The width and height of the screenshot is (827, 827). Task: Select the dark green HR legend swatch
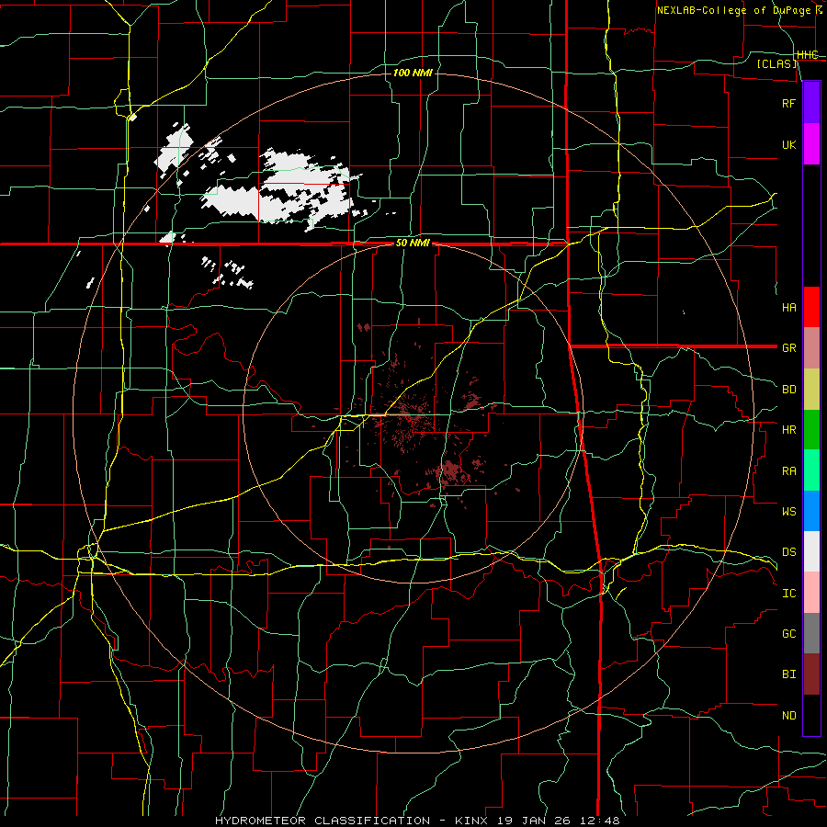[x=811, y=430]
